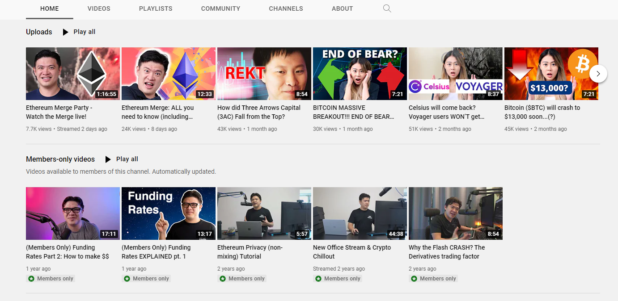Click Members only star badge under Funding Rates EXPLAINED
618x301 pixels.
(127, 279)
